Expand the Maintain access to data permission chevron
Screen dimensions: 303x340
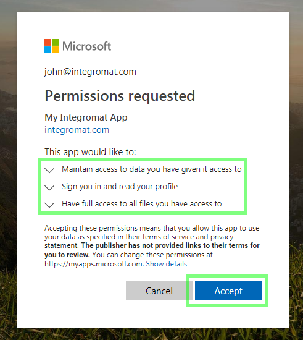(49, 170)
